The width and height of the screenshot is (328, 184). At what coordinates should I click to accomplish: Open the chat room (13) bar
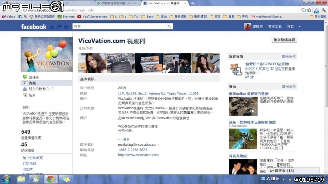293,171
